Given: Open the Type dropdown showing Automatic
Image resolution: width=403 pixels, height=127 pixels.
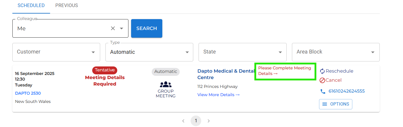Looking at the screenshot, I should (x=187, y=52).
